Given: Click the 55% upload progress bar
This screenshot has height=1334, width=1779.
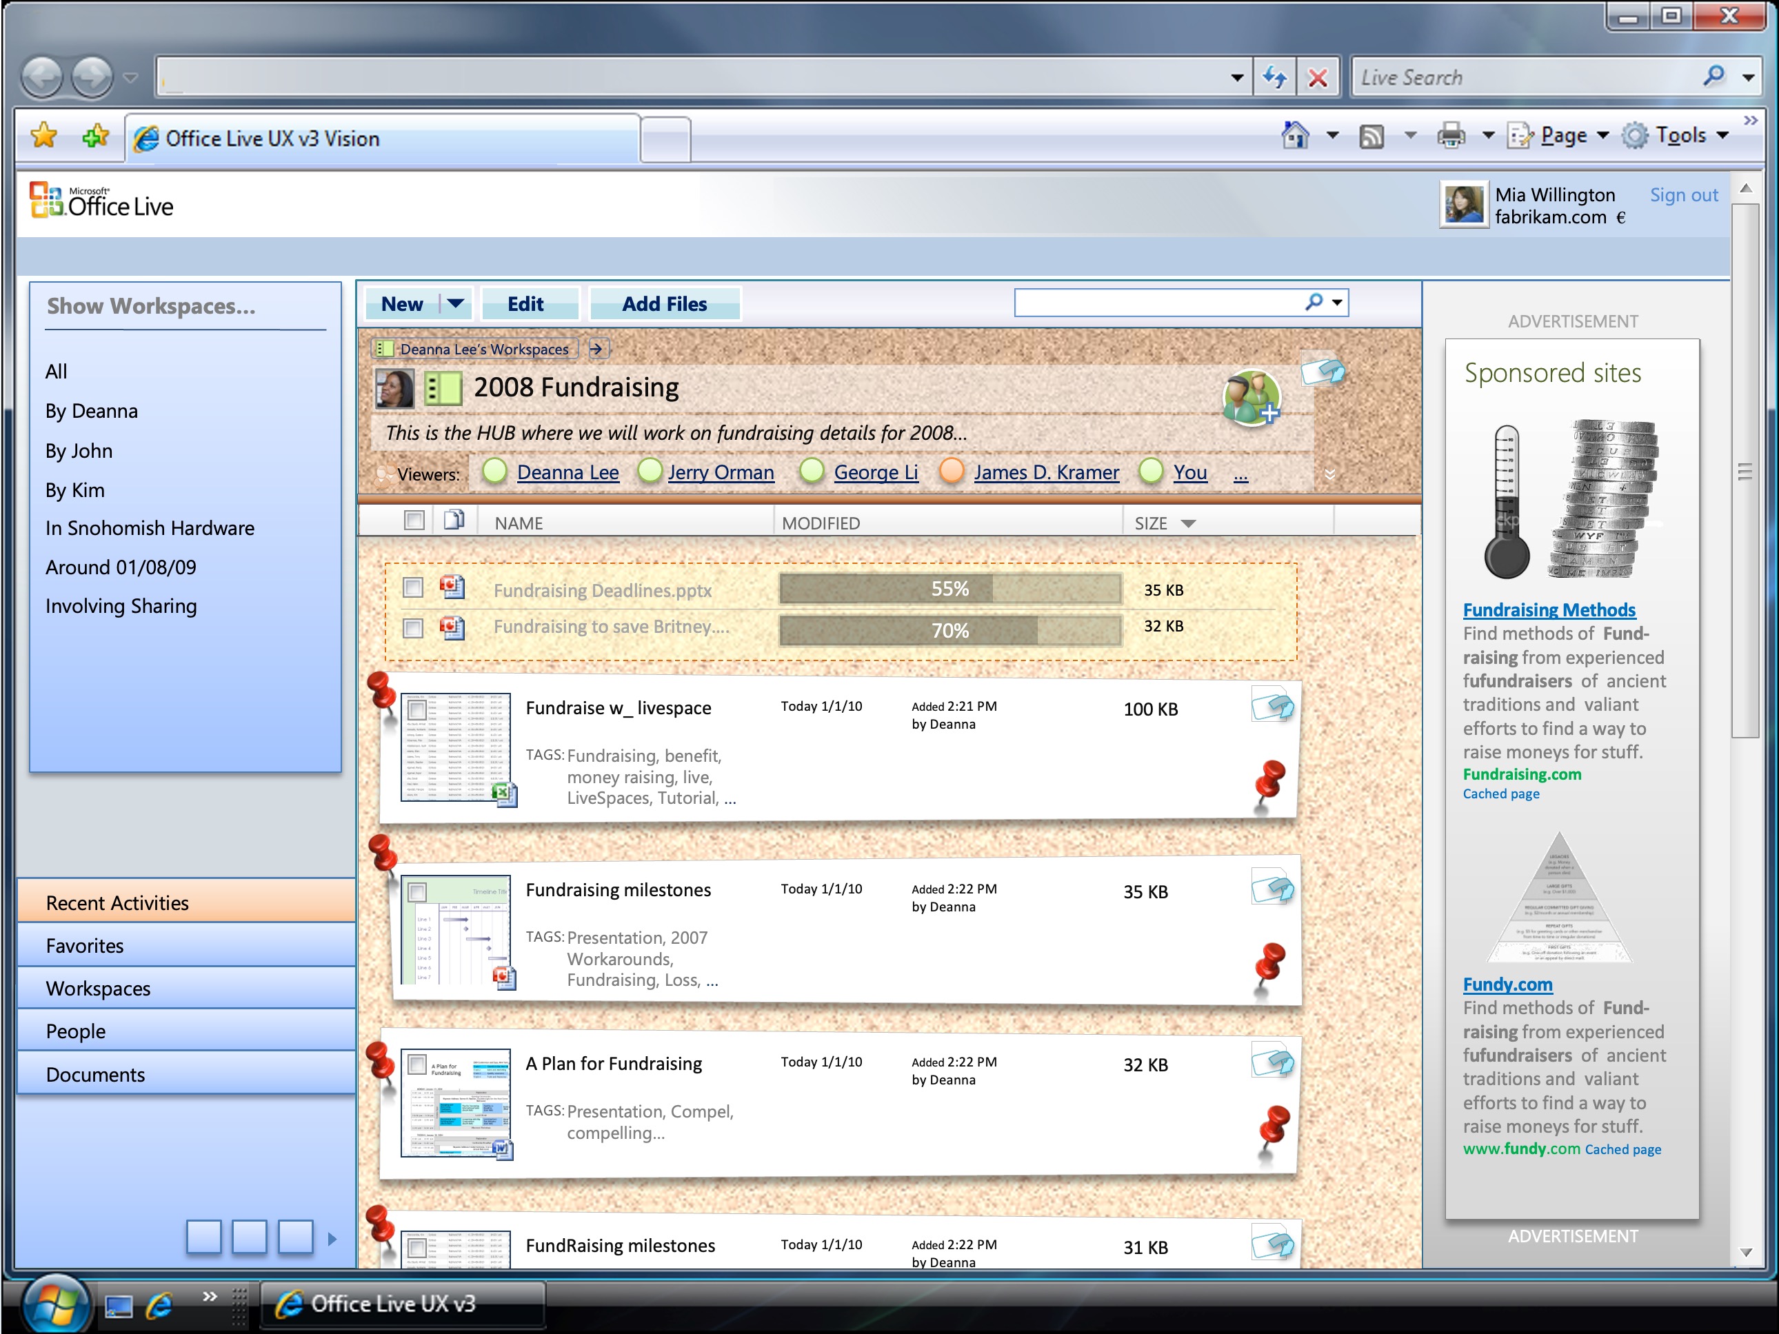Looking at the screenshot, I should [x=949, y=589].
